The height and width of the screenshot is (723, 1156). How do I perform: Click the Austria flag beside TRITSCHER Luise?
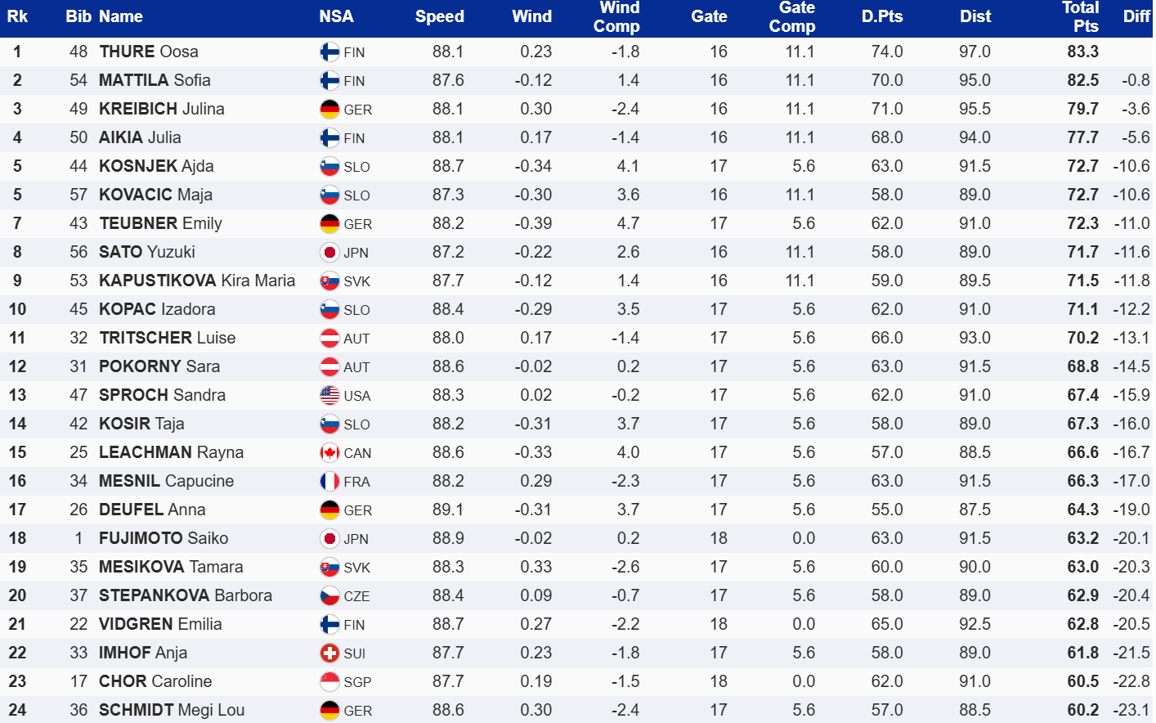pyautogui.click(x=329, y=339)
